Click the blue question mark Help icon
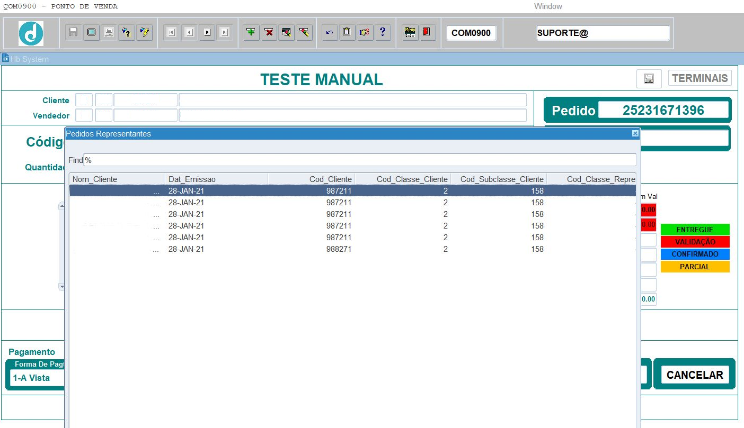Screen dimensions: 744x428 [382, 32]
